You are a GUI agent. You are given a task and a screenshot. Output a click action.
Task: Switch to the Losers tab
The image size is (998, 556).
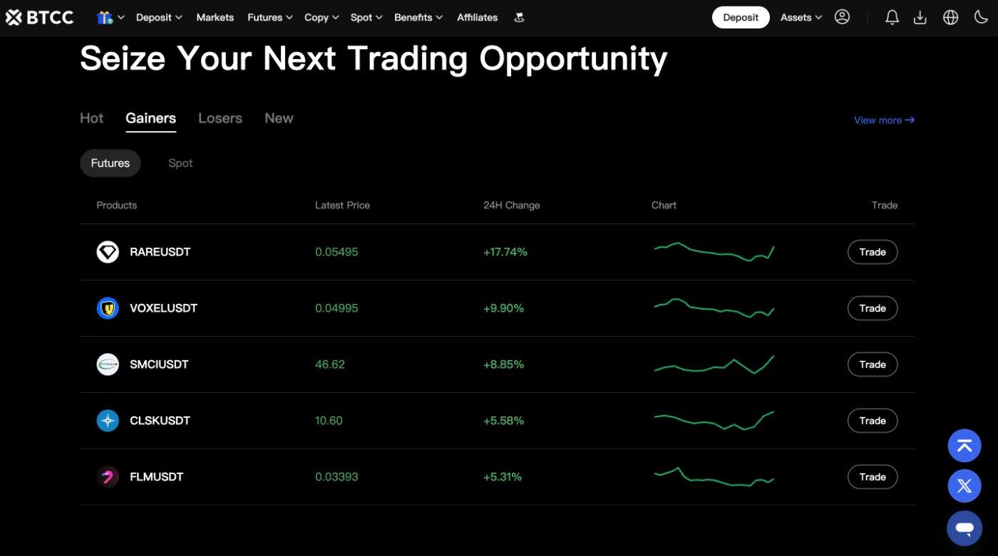[x=220, y=117]
